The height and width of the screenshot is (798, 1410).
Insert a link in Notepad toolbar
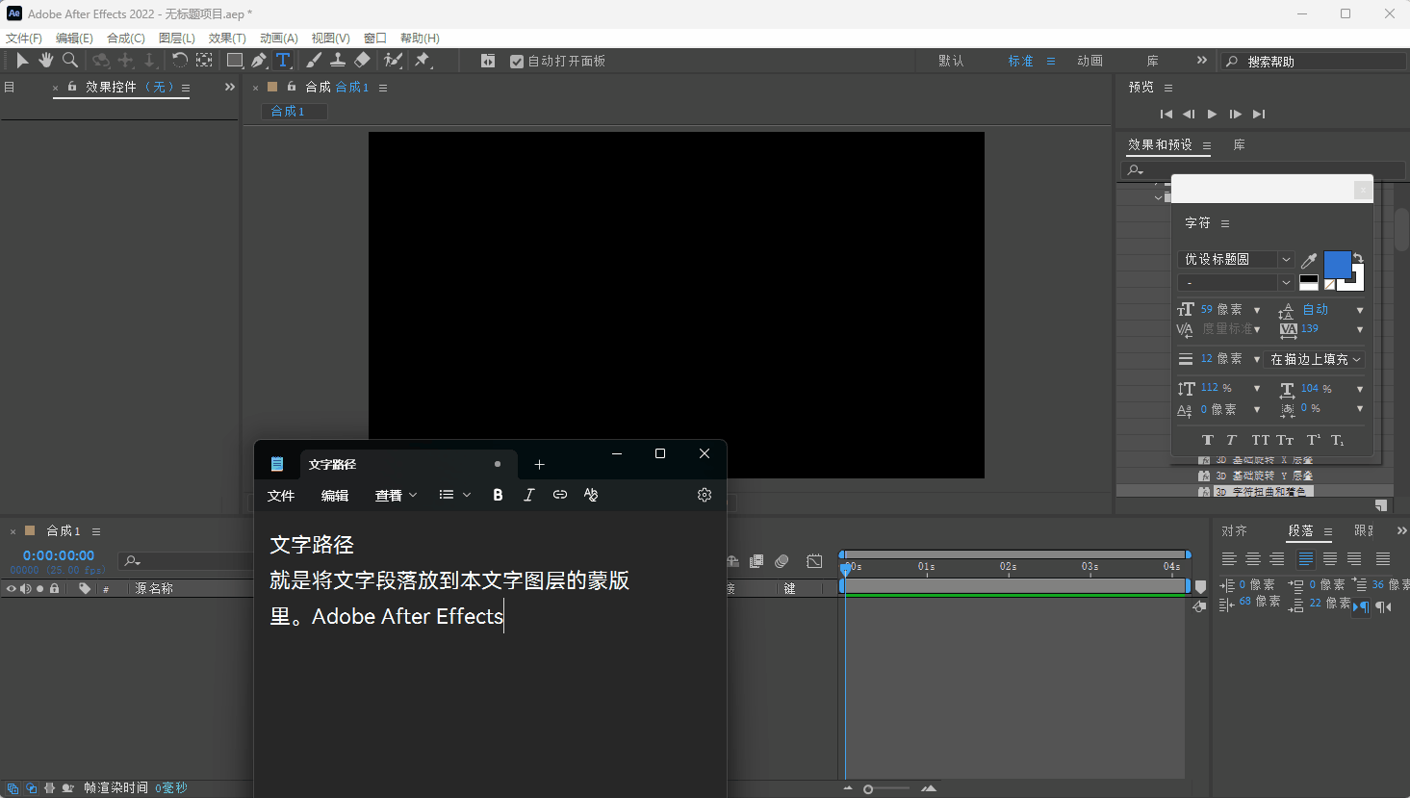tap(560, 495)
